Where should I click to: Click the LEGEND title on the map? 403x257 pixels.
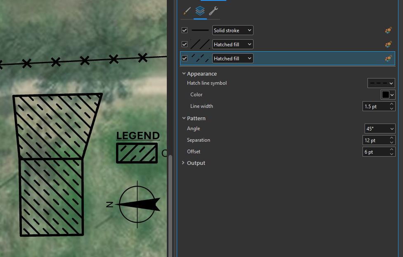click(x=138, y=136)
